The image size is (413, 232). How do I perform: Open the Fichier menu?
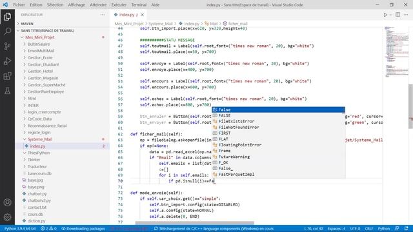coord(19,5)
